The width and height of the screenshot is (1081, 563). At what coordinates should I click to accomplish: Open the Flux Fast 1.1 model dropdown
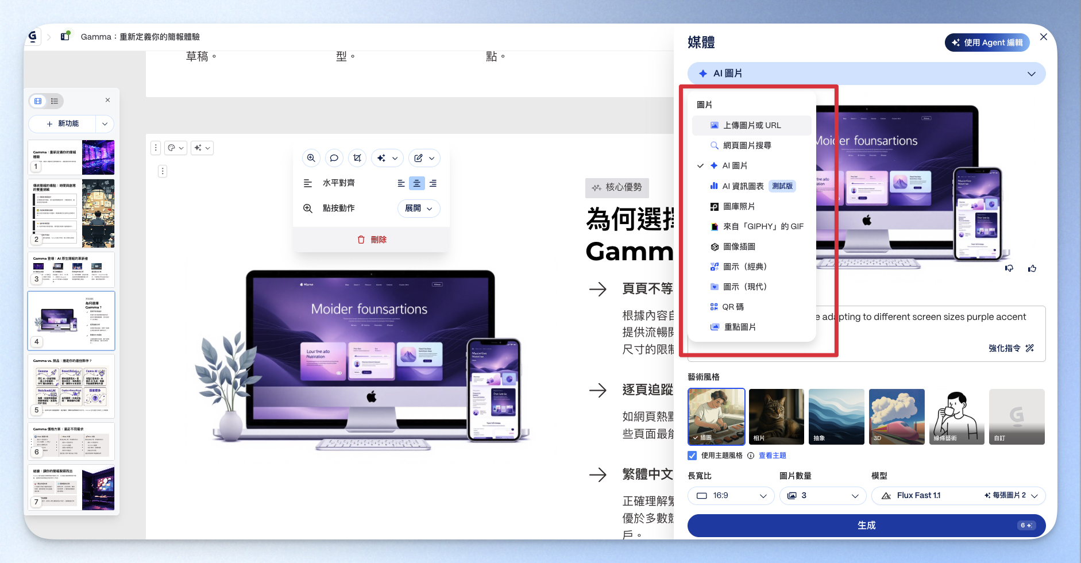(958, 495)
